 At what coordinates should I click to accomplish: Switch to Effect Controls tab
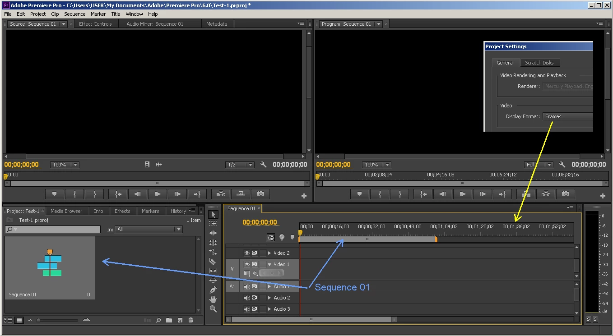(95, 24)
